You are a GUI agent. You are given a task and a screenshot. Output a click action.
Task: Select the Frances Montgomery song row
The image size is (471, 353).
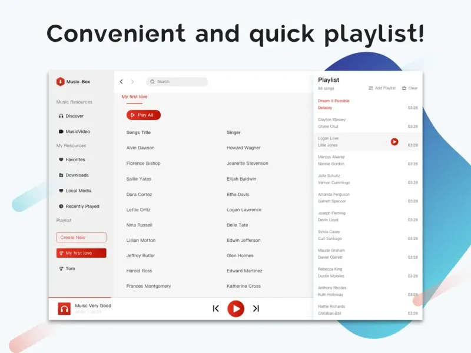tap(214, 286)
